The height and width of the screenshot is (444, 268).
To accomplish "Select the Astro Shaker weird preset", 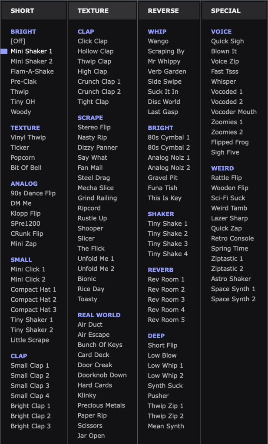I will [x=231, y=279].
